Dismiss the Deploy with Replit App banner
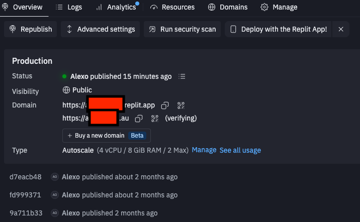360x222 pixels. 341,29
